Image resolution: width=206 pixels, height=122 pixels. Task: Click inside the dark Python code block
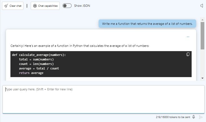(101, 64)
